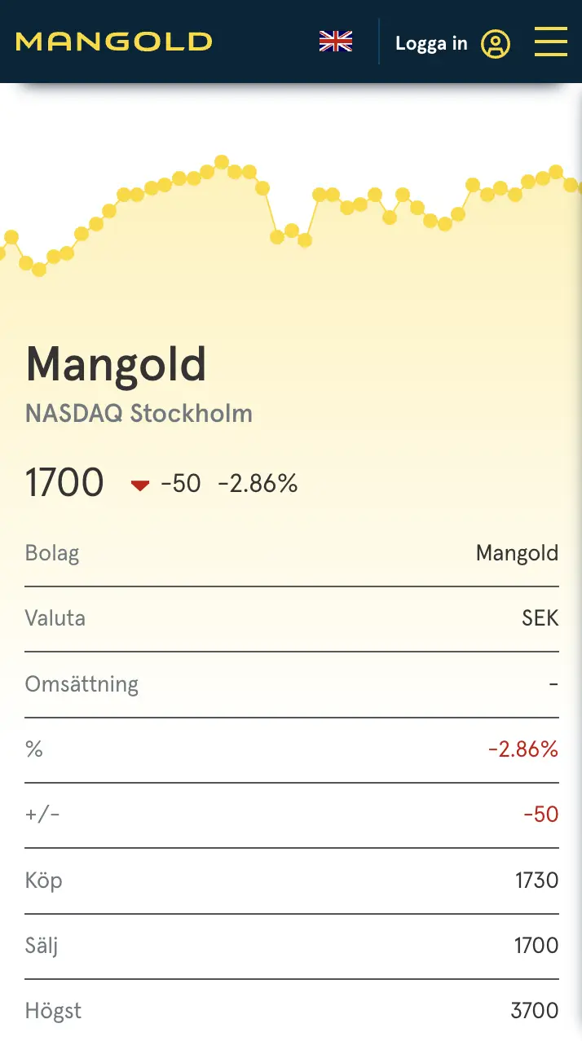Click the Bolag row showing Mangold

click(291, 553)
